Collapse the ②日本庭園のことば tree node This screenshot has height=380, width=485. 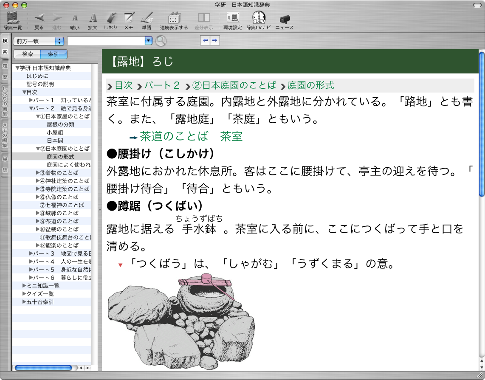[38, 149]
